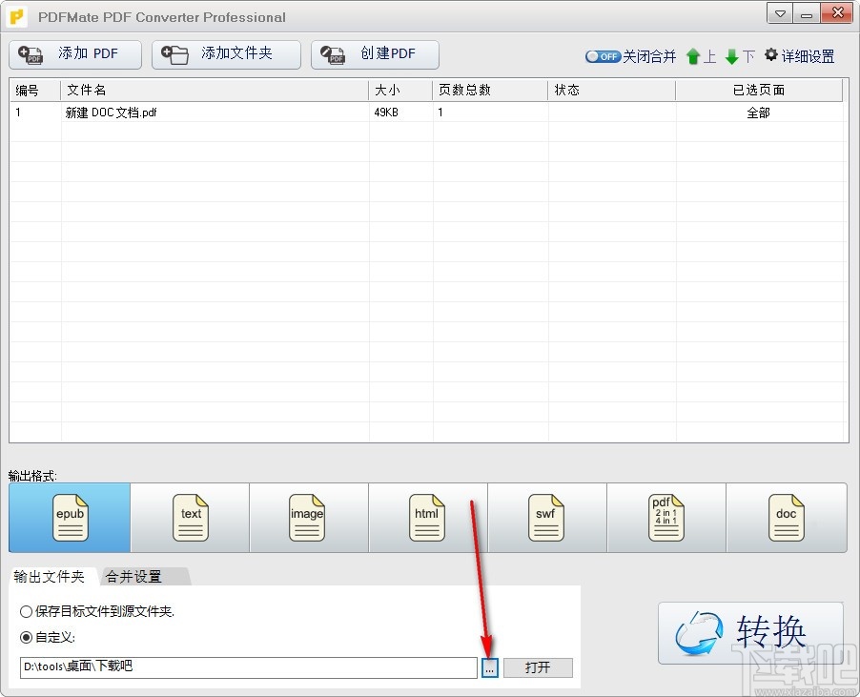Click the 大小 column header

(400, 90)
